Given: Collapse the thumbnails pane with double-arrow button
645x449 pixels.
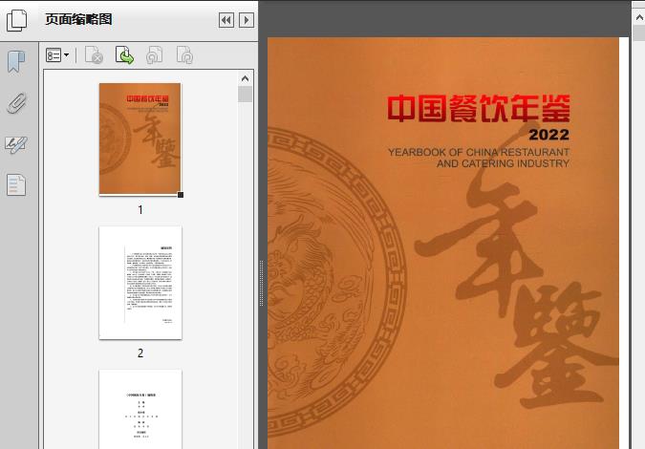Looking at the screenshot, I should tap(226, 20).
